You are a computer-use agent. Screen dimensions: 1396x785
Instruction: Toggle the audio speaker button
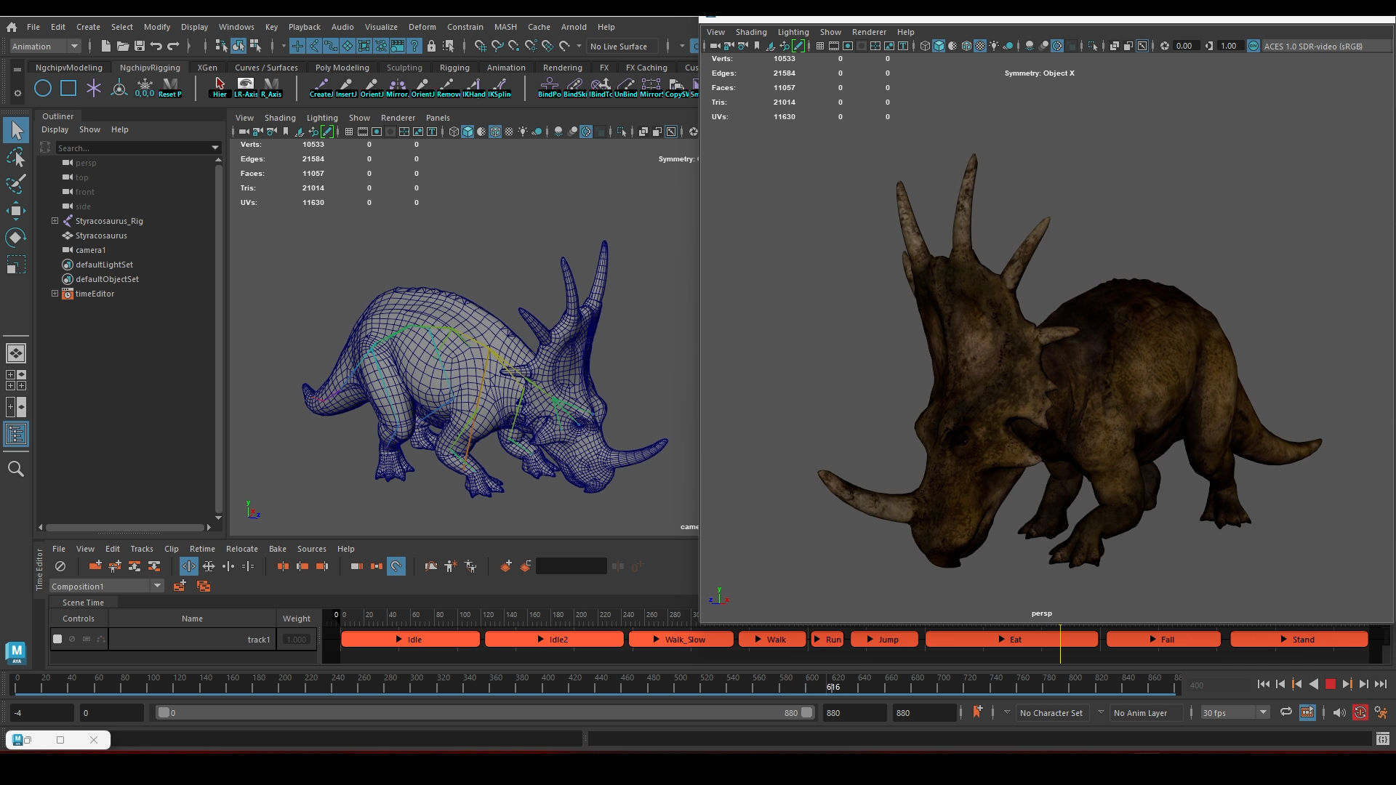(1339, 713)
